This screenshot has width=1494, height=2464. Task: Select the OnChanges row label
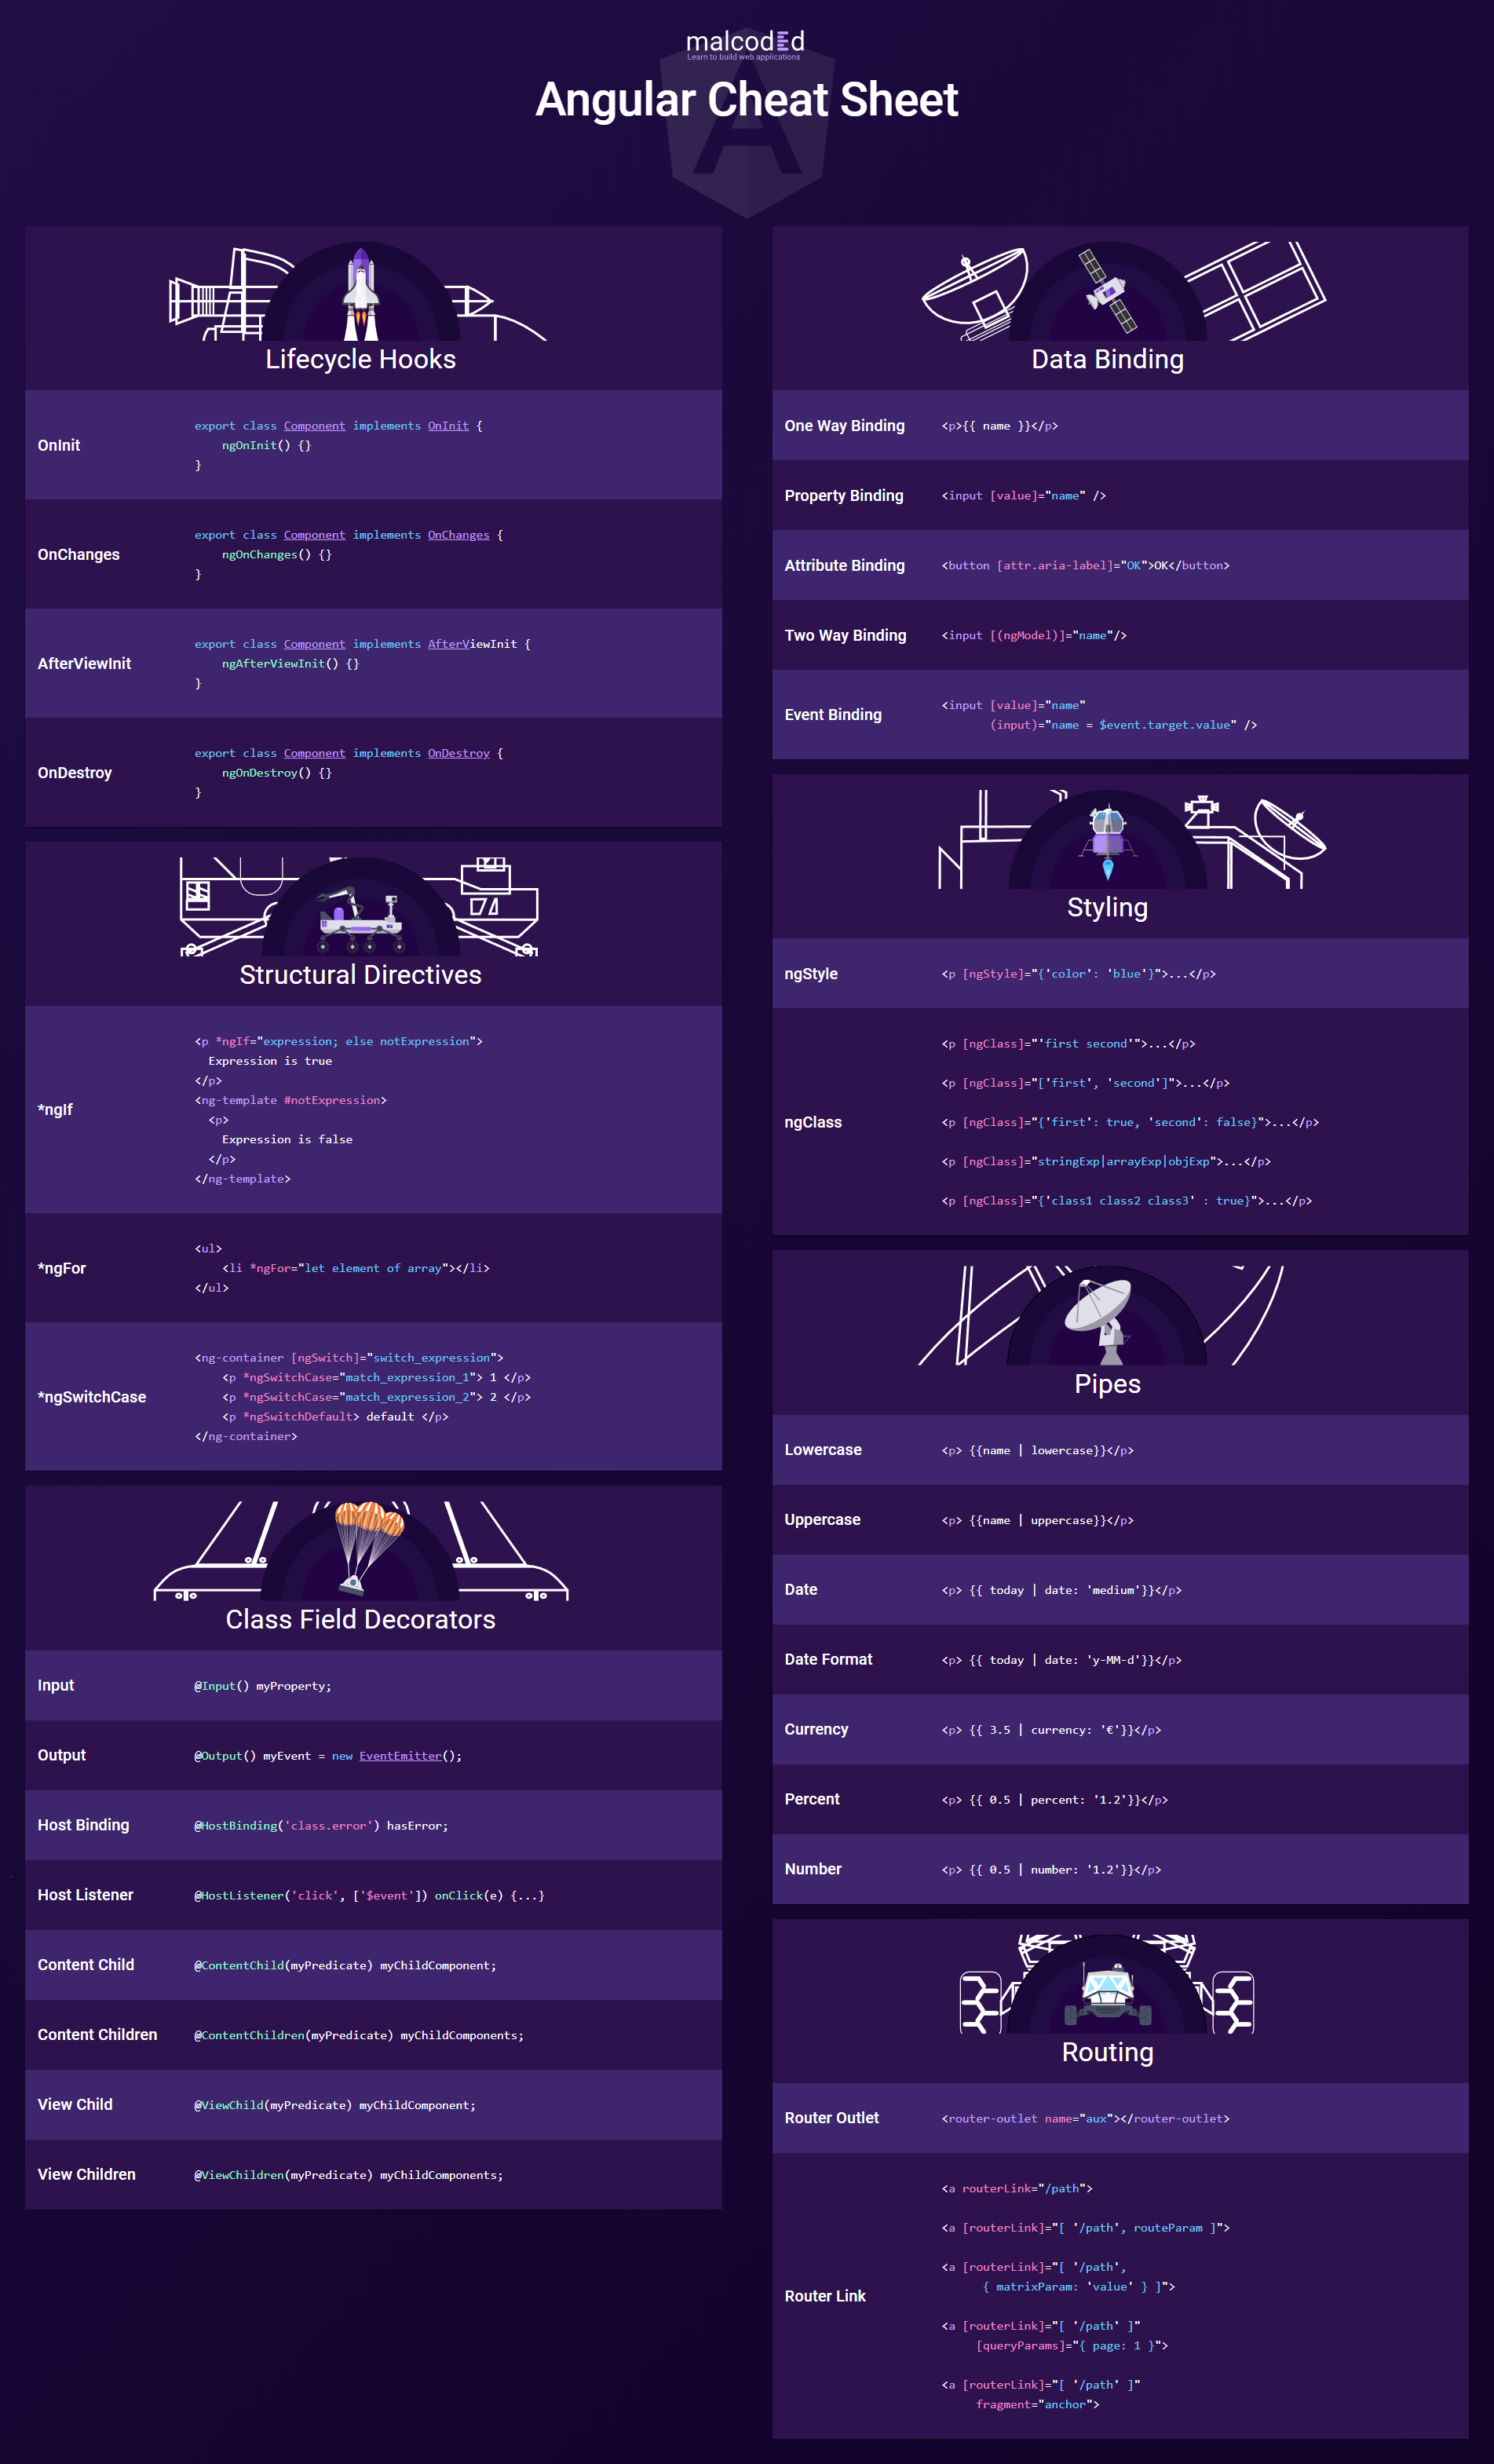78,554
